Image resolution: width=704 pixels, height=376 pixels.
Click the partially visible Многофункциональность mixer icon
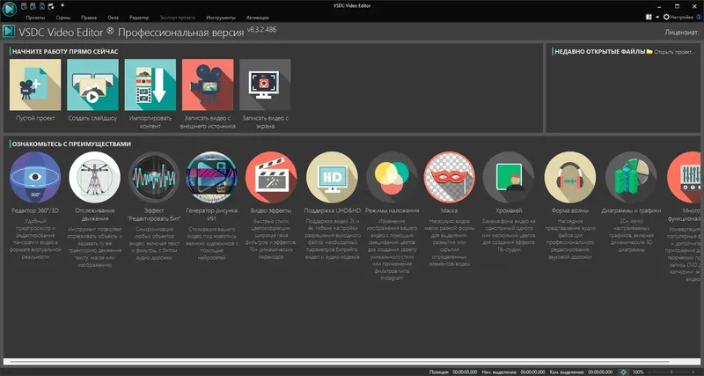click(x=684, y=177)
